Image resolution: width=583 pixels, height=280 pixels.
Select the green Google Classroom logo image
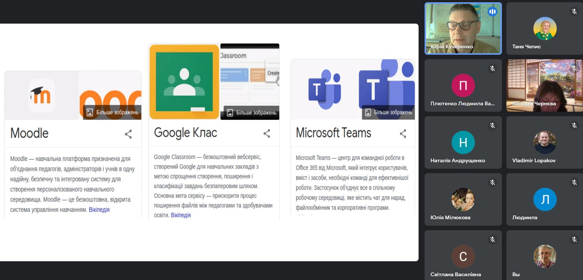[x=184, y=81]
